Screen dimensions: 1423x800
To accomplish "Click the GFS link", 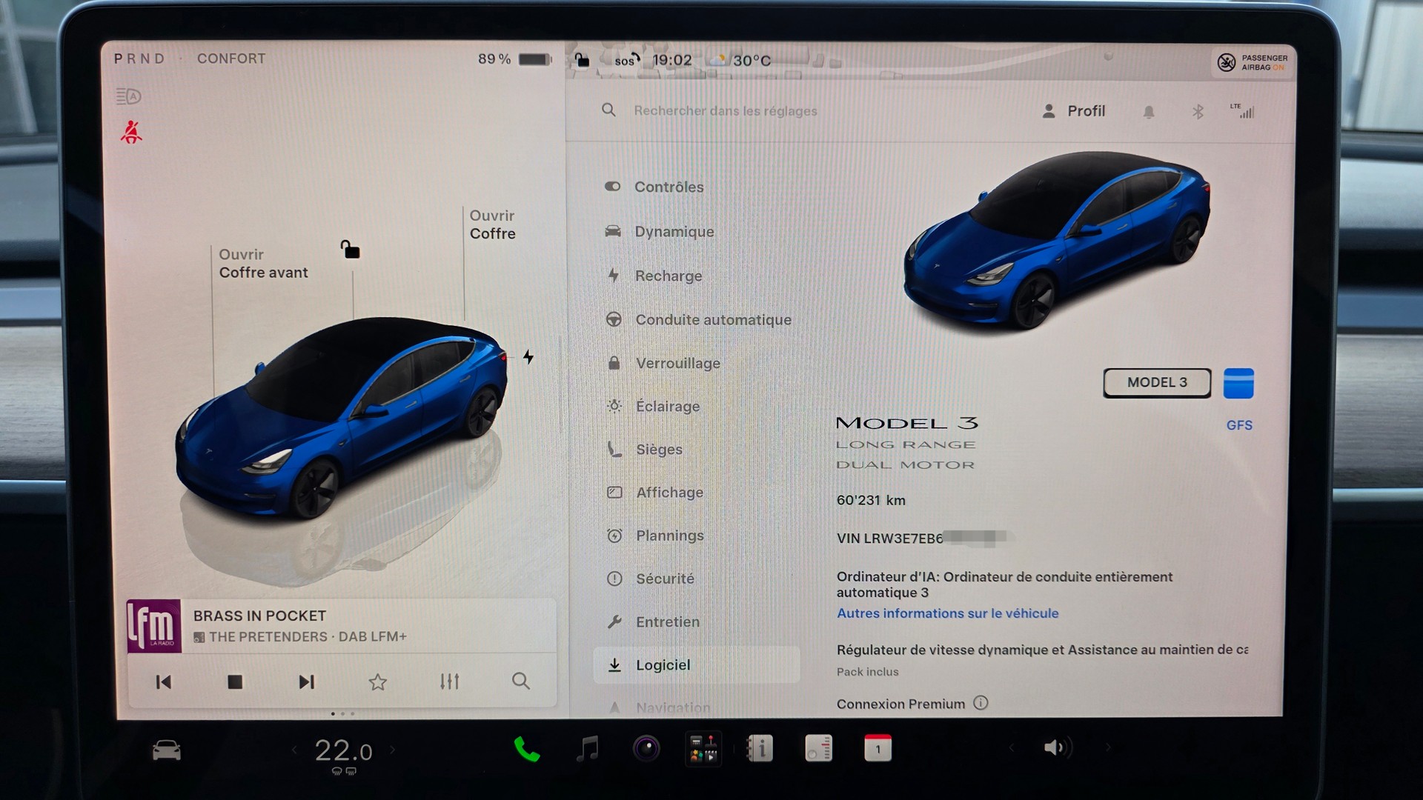I will [x=1239, y=425].
